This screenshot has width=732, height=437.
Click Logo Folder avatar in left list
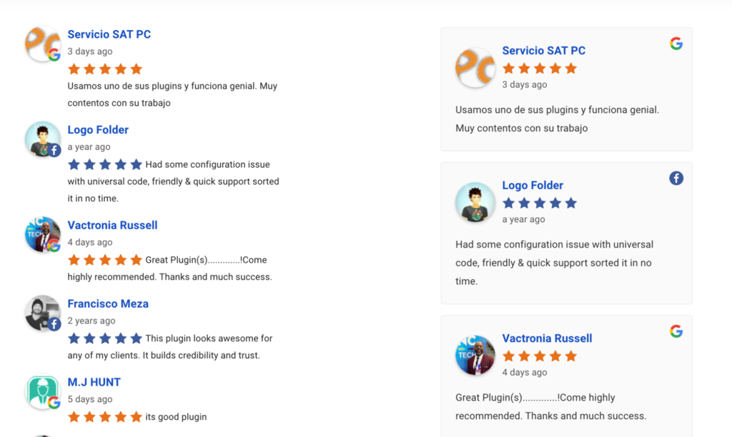point(42,139)
